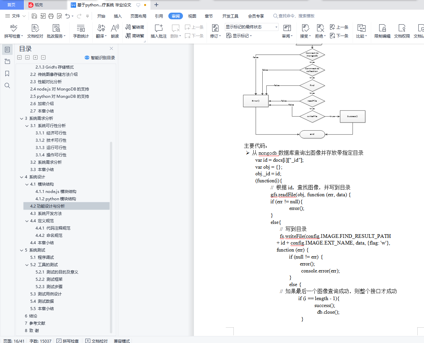Collapse the 4.1 模块结构 node
The width and height of the screenshot is (424, 343).
(x=27, y=184)
